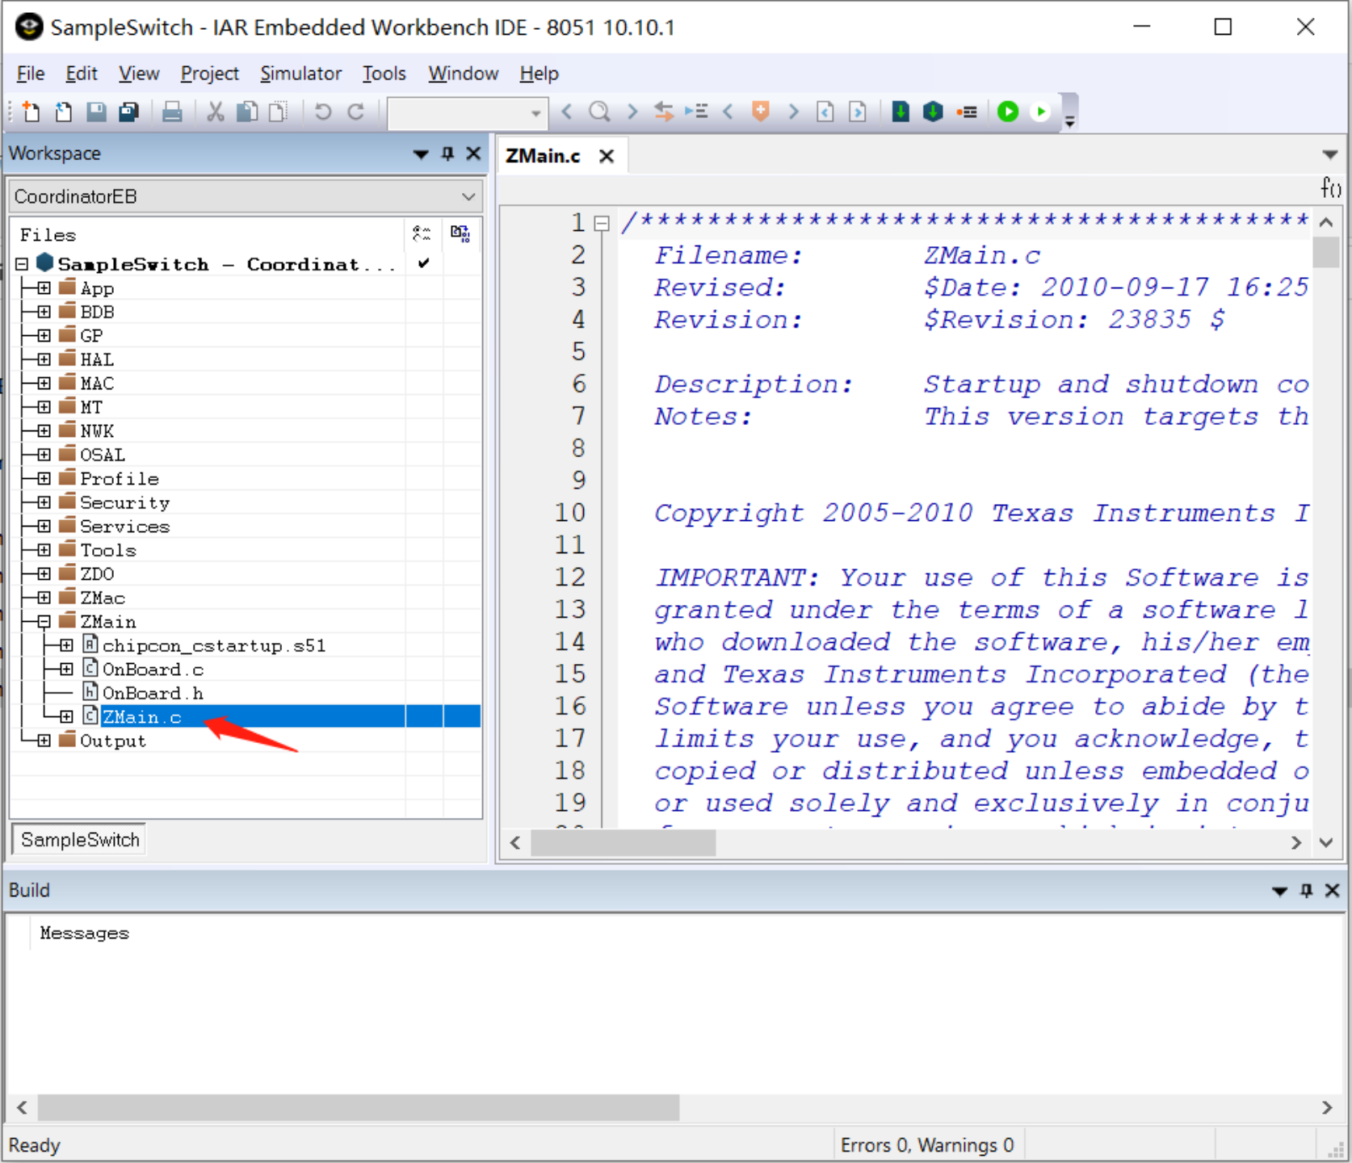The image size is (1352, 1163).
Task: Open the File menu
Action: [x=31, y=73]
